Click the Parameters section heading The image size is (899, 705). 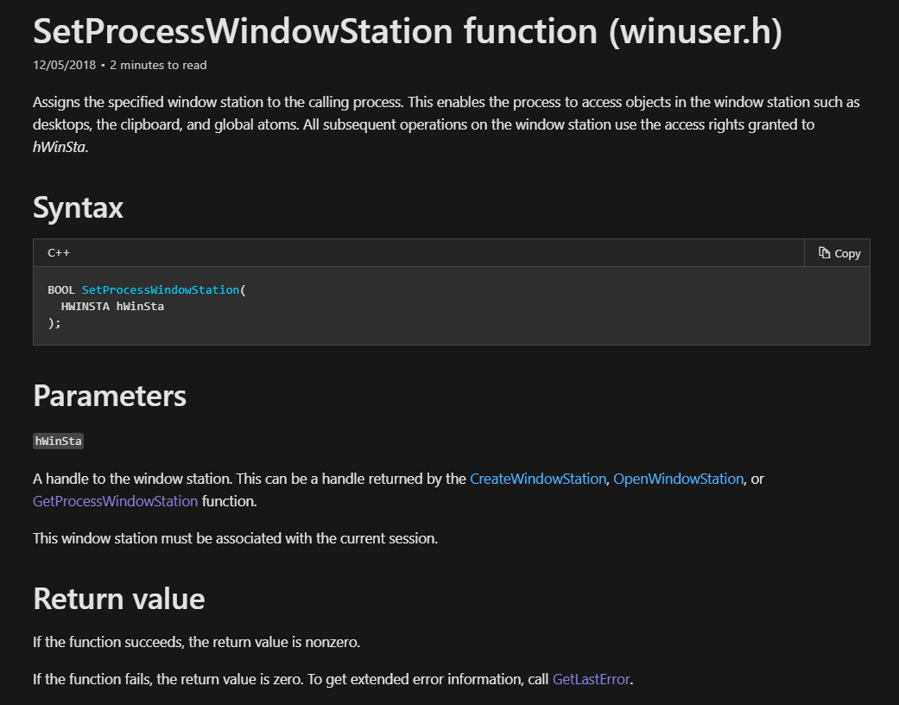click(110, 396)
